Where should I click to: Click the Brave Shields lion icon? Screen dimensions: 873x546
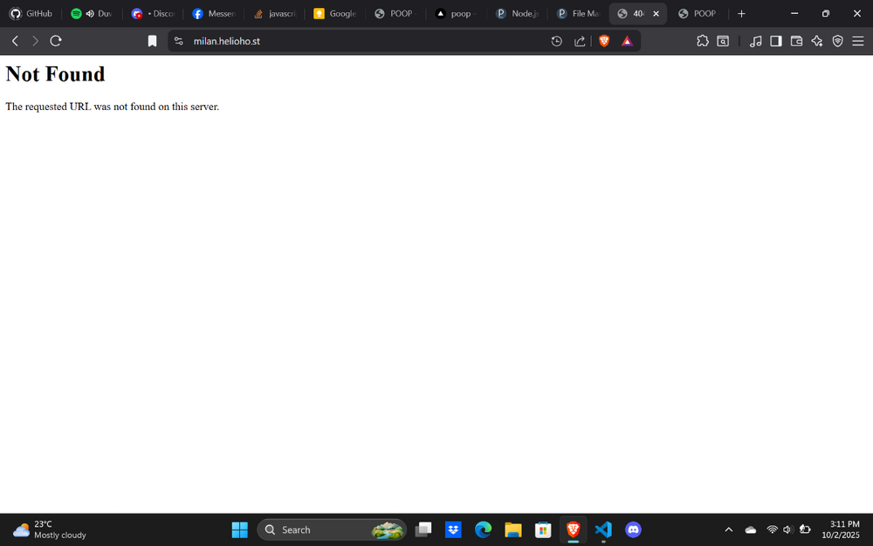(604, 41)
